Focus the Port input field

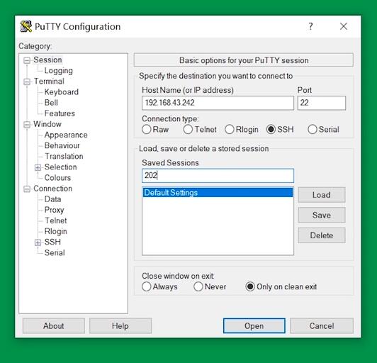[x=322, y=103]
